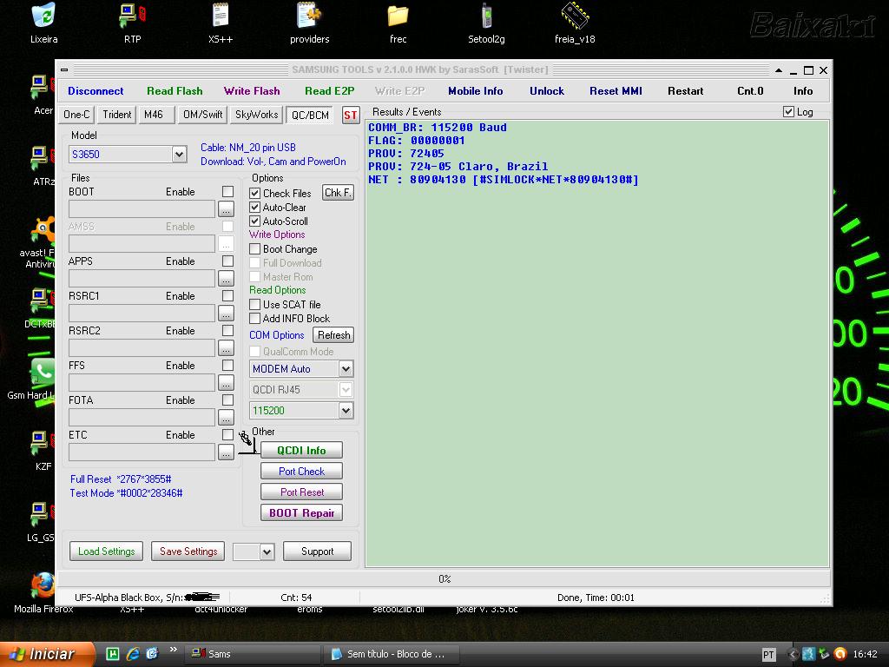Expand the Model S3650 dropdown
This screenshot has width=889, height=667.
(x=179, y=155)
